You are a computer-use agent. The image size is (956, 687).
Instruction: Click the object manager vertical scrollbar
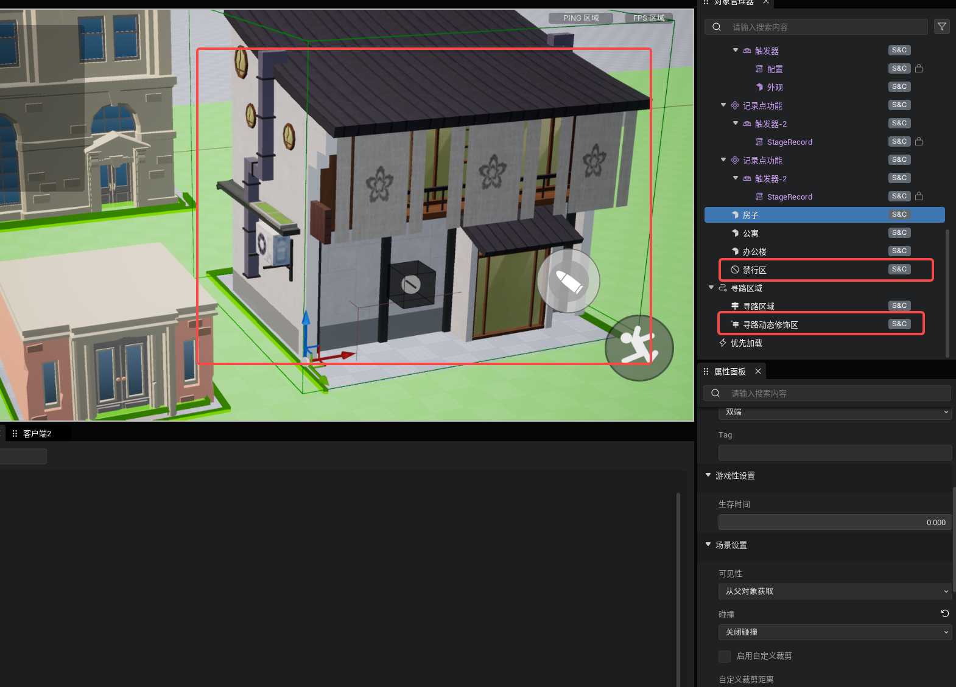[x=947, y=292]
